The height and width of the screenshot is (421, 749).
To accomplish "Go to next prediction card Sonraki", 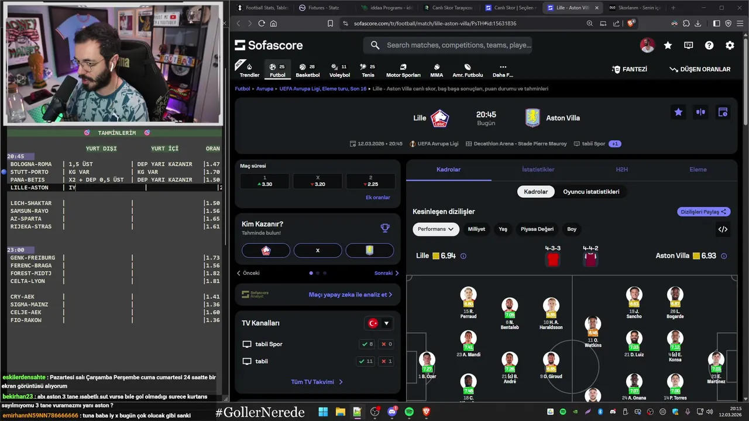I will (387, 273).
